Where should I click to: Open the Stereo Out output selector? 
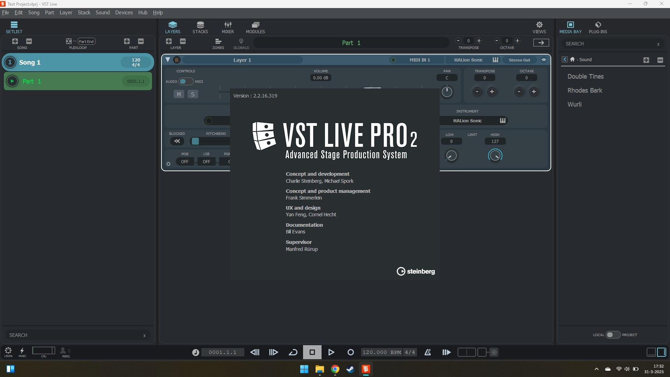(519, 60)
